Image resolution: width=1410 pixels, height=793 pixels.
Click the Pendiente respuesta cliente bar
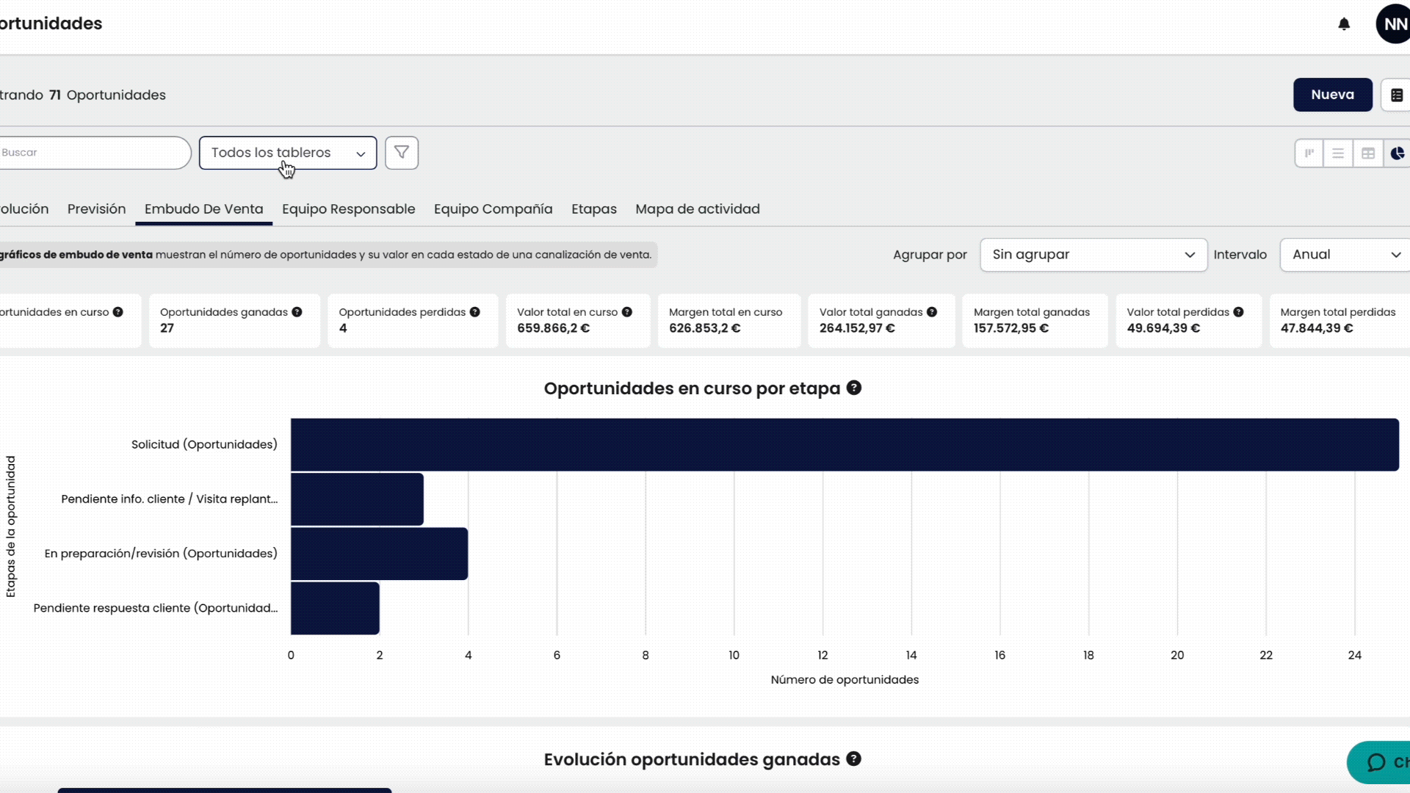tap(335, 608)
